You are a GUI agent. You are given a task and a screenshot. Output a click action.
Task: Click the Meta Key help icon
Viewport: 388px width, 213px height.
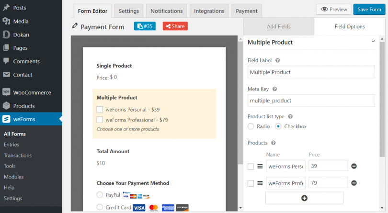point(274,89)
